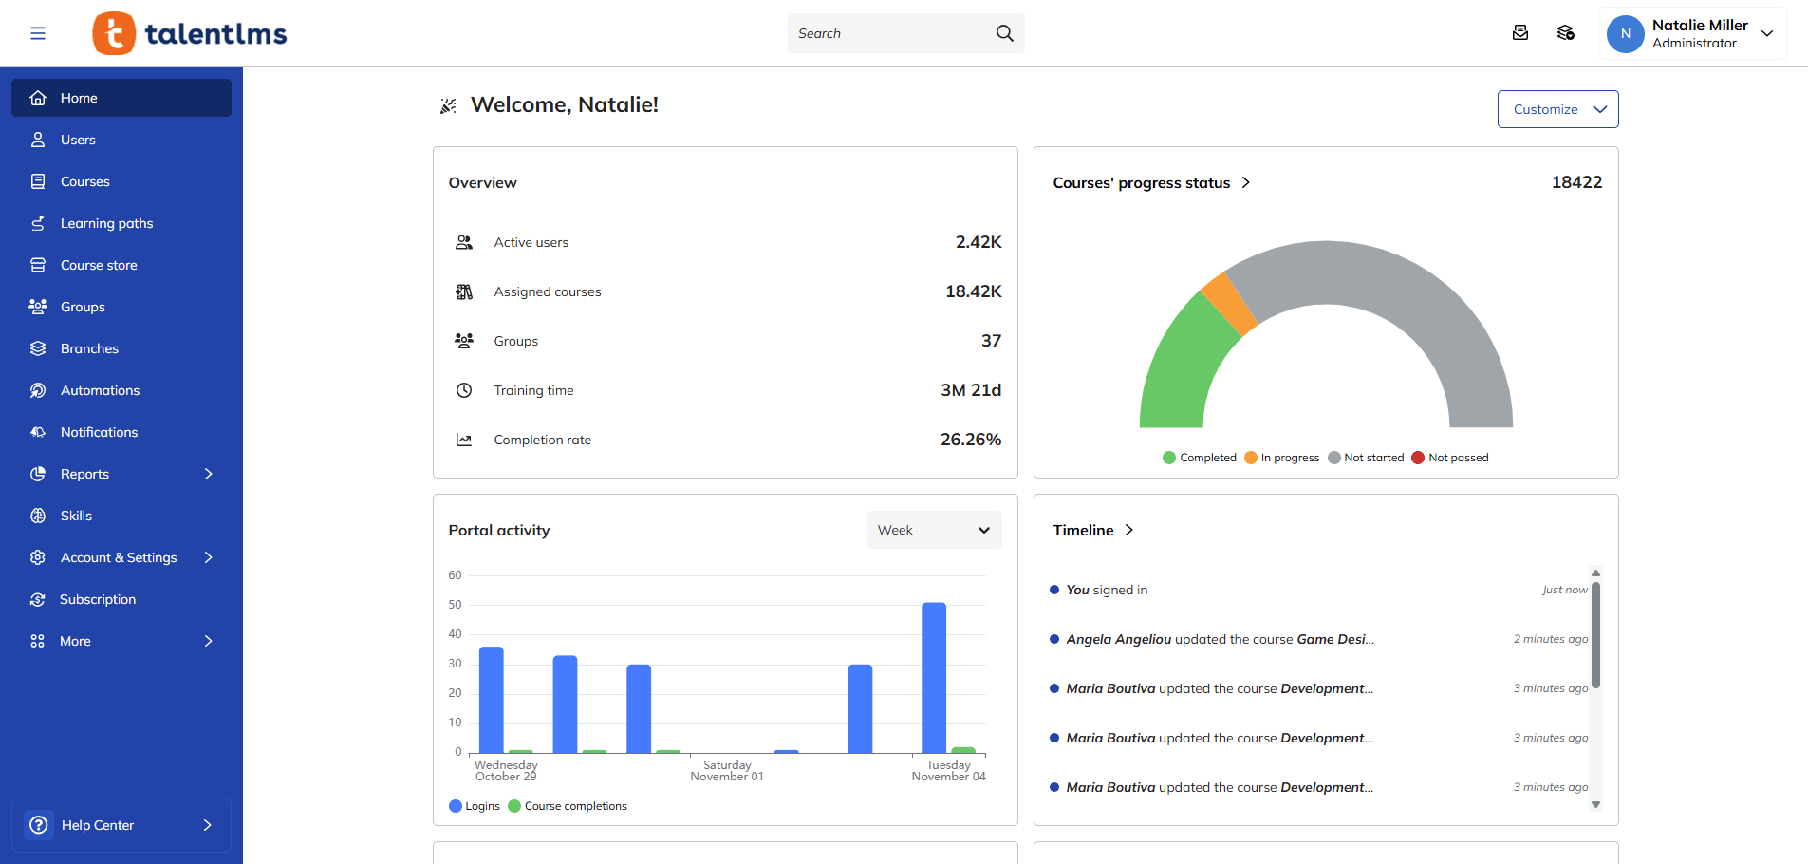Open the Natalie Miller profile dropdown
This screenshot has width=1808, height=864.
coord(1692,33)
